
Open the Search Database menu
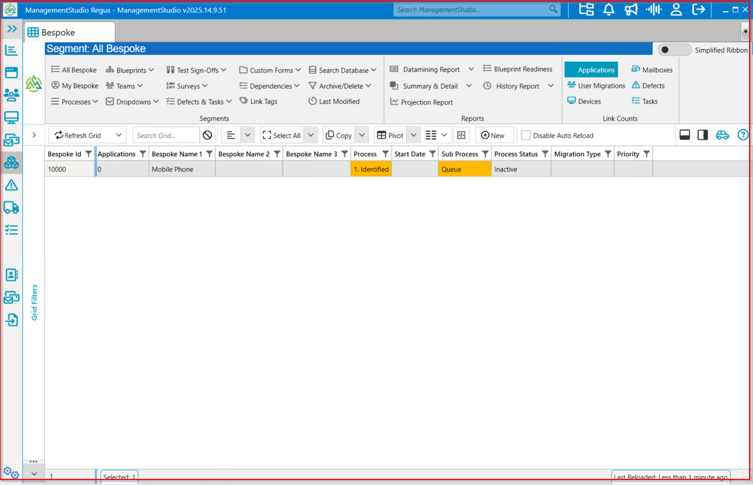pyautogui.click(x=343, y=70)
